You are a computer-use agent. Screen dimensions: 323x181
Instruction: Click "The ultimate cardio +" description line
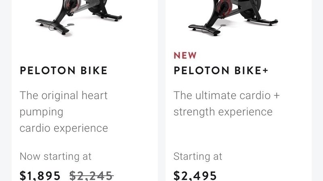tap(227, 96)
